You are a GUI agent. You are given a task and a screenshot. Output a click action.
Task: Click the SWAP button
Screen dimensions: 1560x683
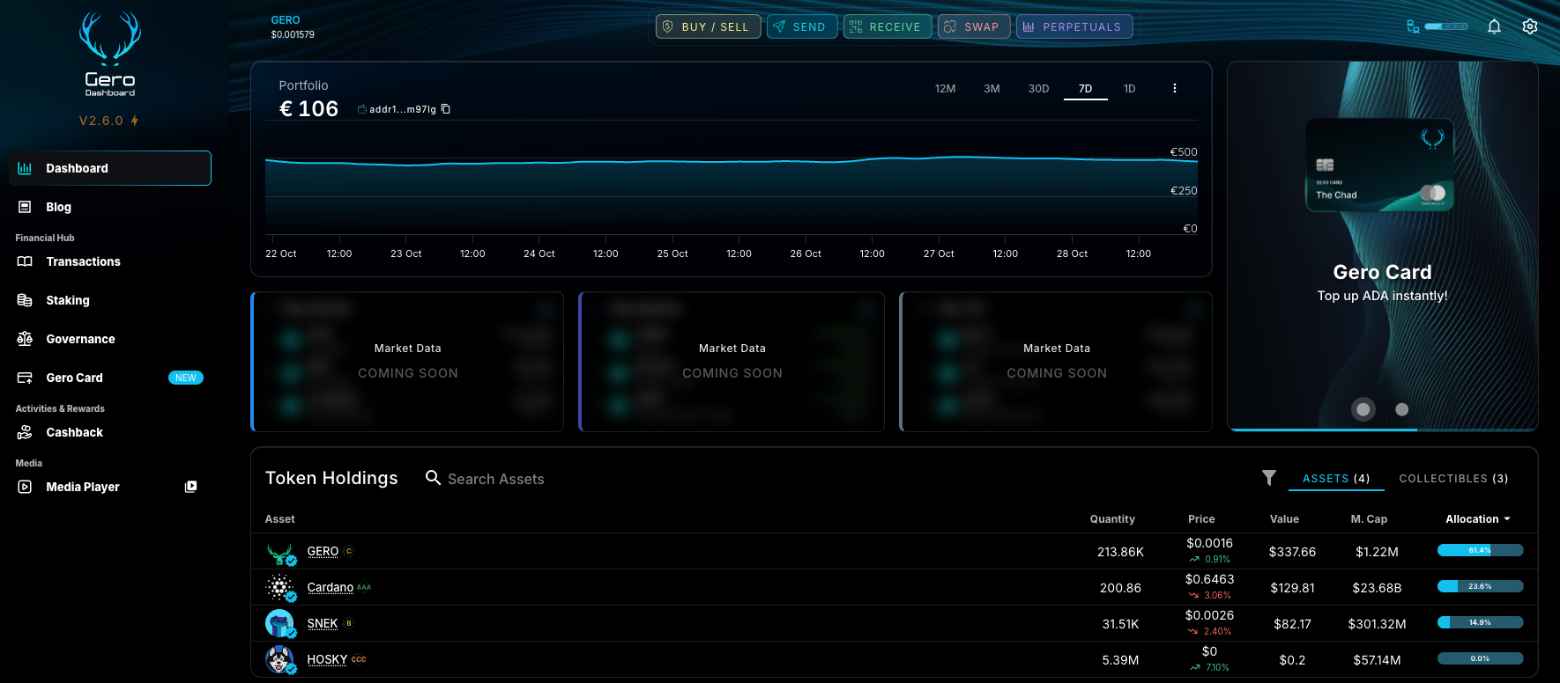[974, 26]
